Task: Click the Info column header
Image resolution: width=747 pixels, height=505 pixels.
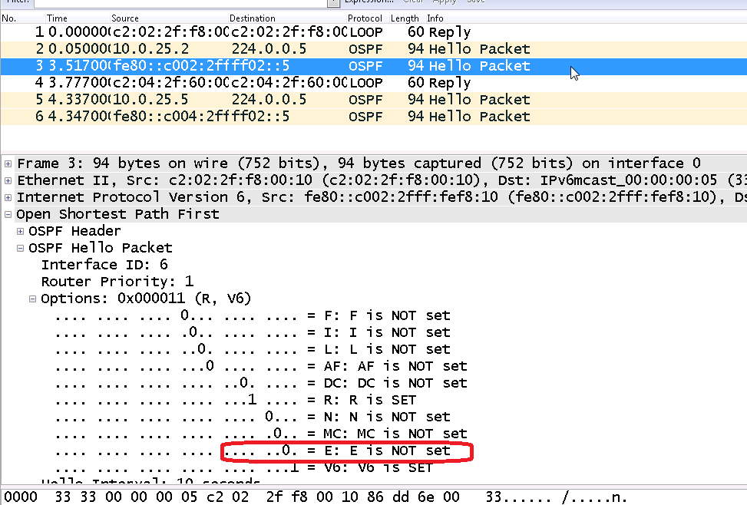Action: tap(586, 18)
